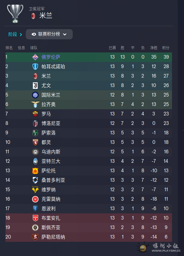Click the eye icon in 联赛积分榜 selector

pos(34,34)
